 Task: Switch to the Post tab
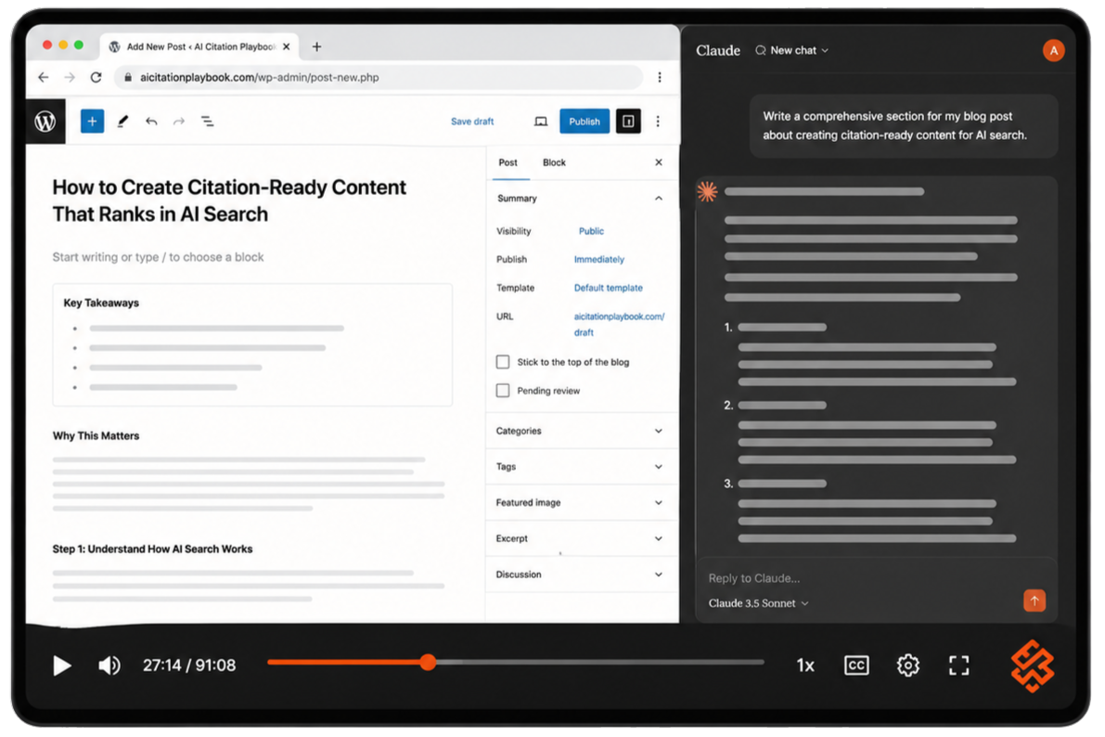pyautogui.click(x=508, y=162)
